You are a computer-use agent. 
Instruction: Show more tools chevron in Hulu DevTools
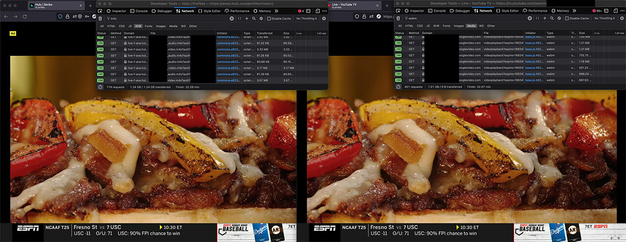coord(276,11)
